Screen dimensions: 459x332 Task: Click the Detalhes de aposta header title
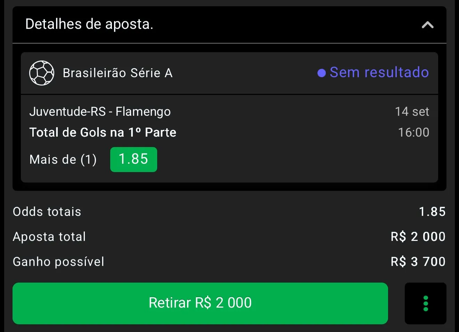tap(89, 24)
